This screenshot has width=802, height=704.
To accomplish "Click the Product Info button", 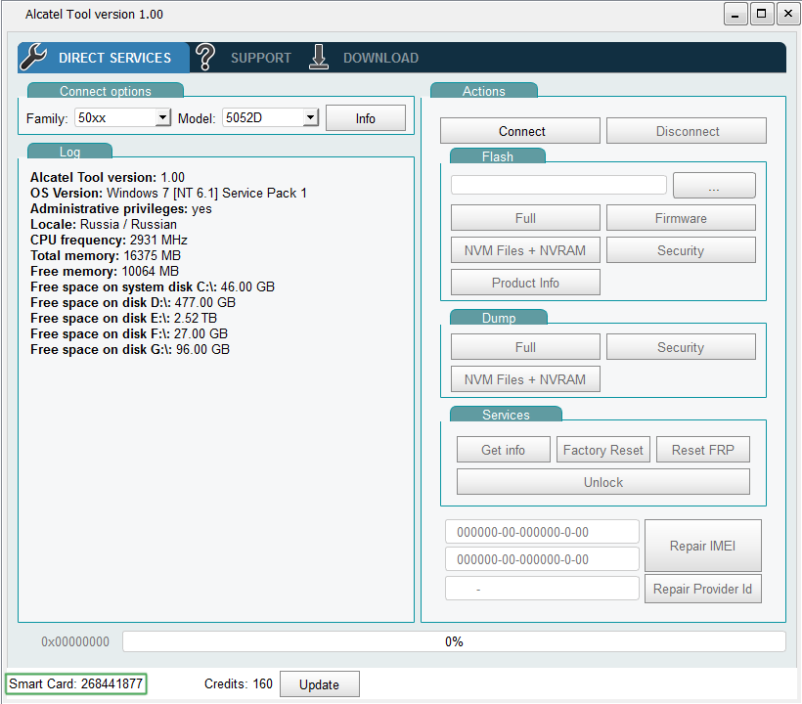I will tap(525, 283).
